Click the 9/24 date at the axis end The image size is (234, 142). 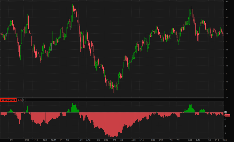point(225,140)
